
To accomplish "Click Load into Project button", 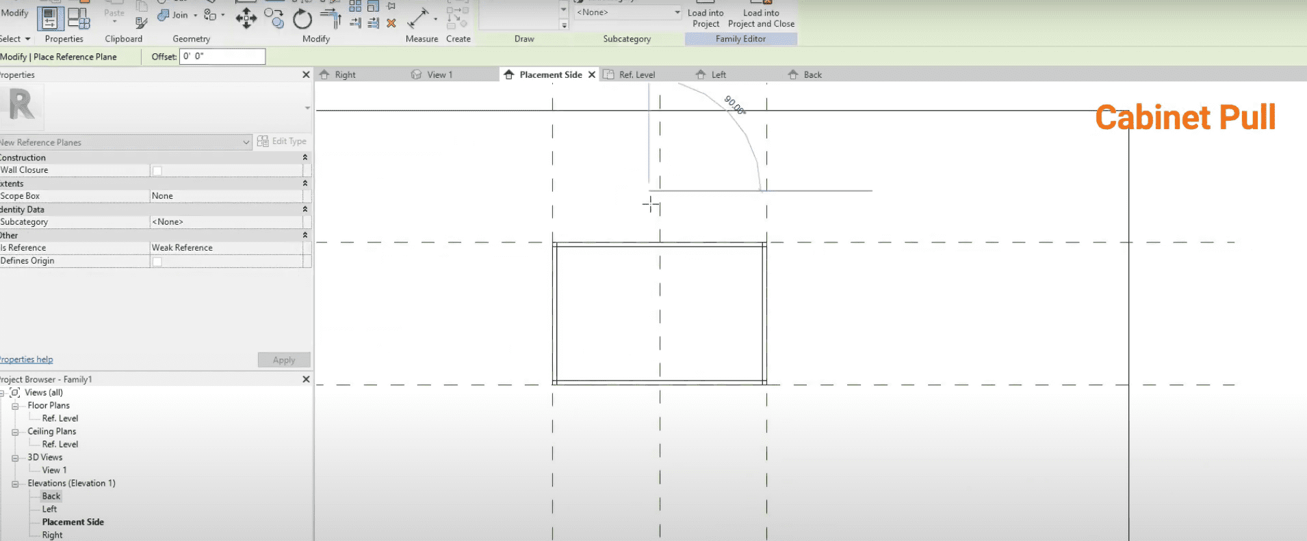I will point(706,18).
